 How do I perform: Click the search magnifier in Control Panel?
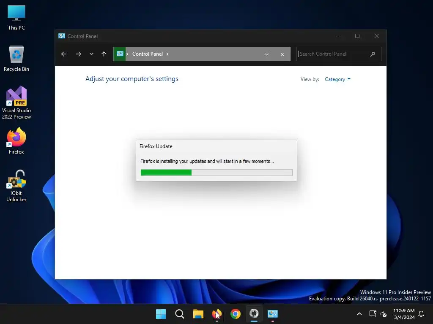point(373,54)
